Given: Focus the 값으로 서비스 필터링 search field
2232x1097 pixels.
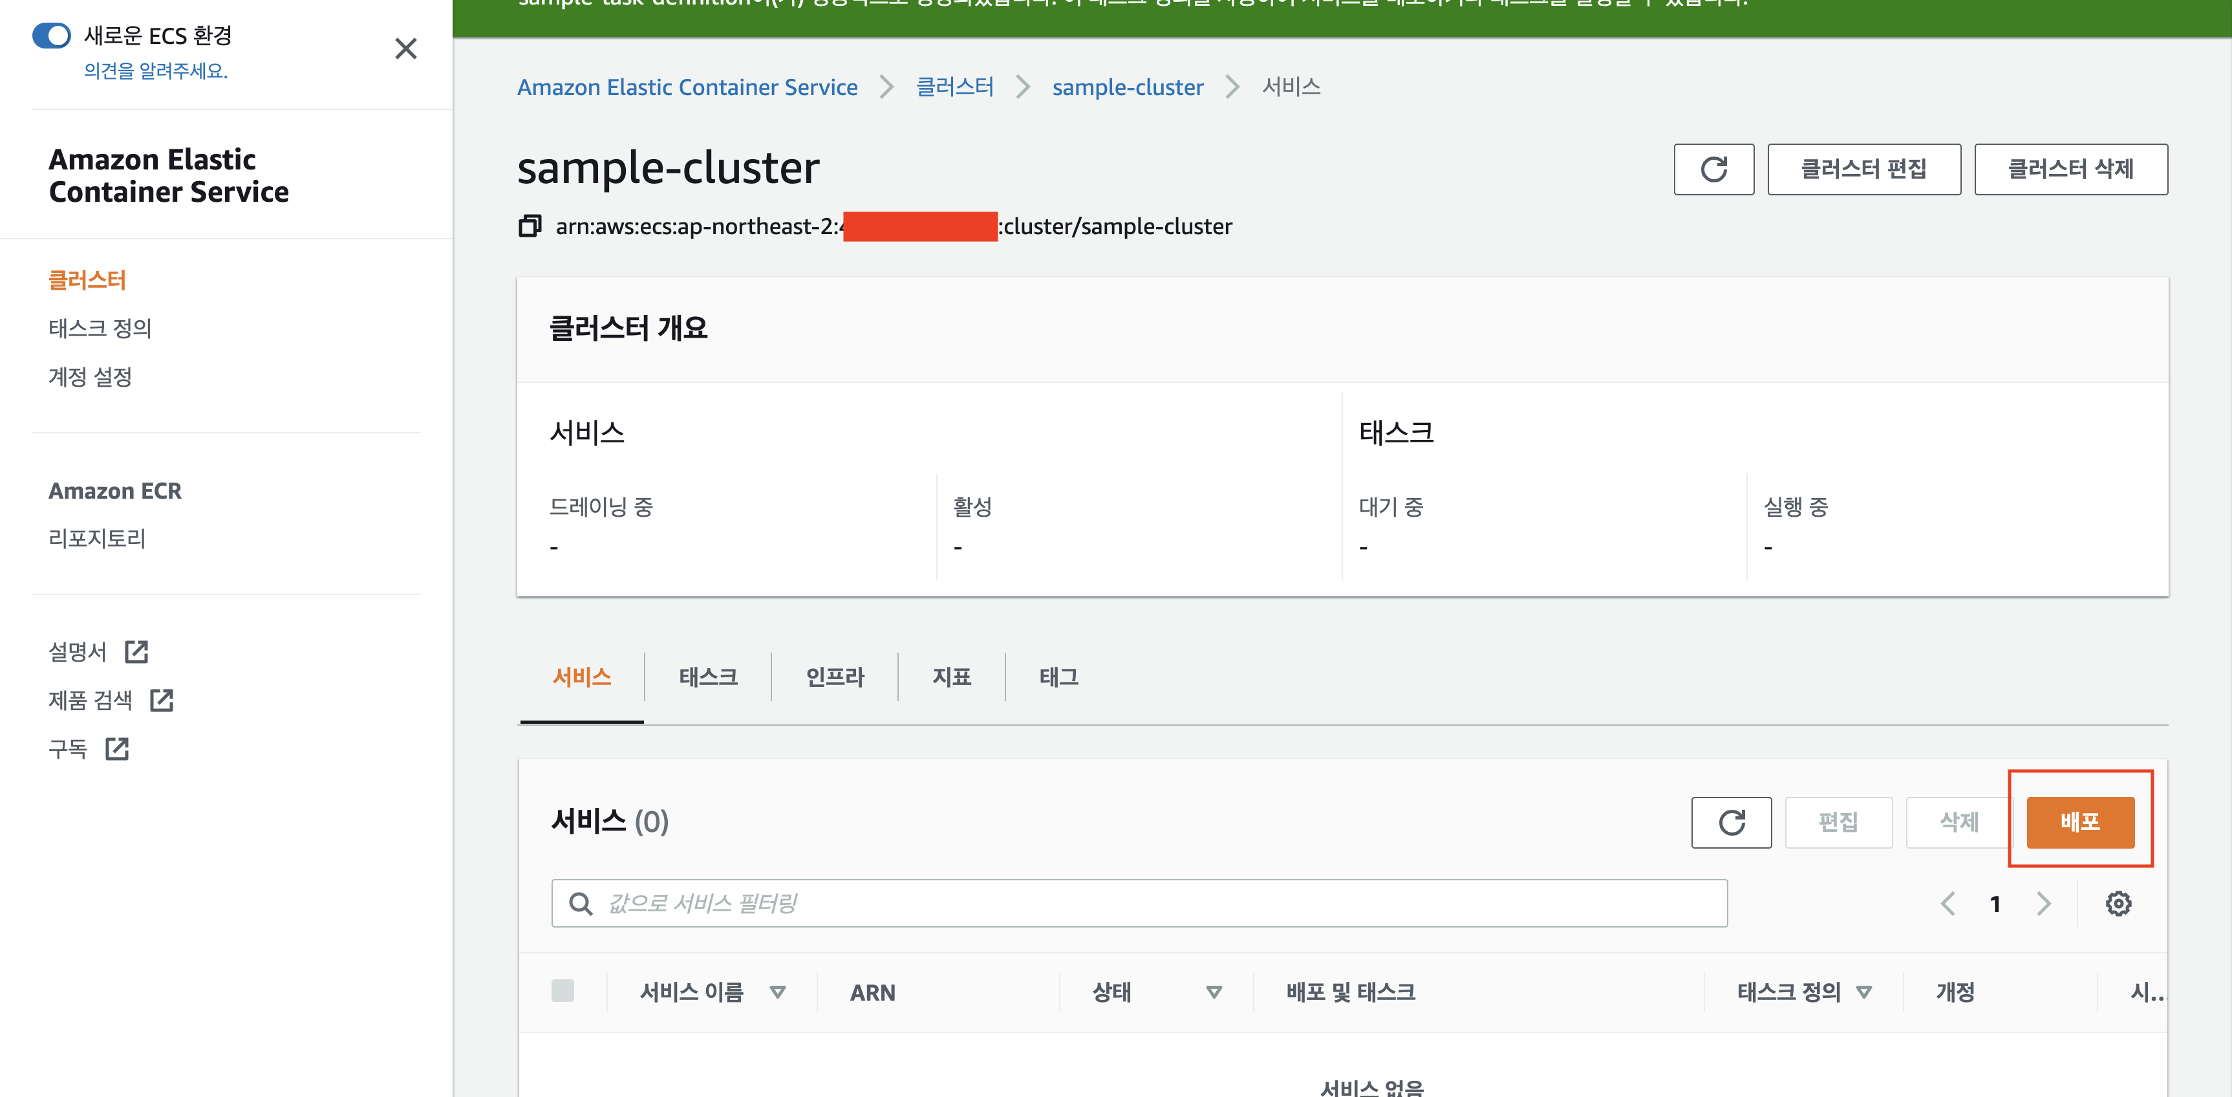Looking at the screenshot, I should pyautogui.click(x=1139, y=904).
